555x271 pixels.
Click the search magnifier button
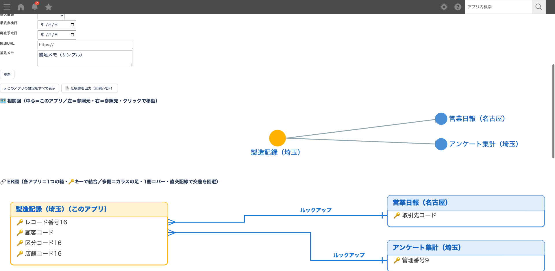[539, 7]
